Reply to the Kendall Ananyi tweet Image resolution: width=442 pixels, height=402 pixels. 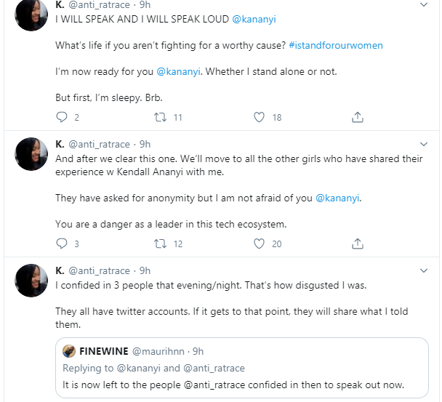(x=61, y=244)
